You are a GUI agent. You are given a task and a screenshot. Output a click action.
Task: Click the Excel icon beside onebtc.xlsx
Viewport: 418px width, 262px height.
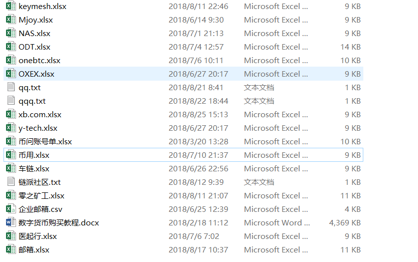point(11,61)
